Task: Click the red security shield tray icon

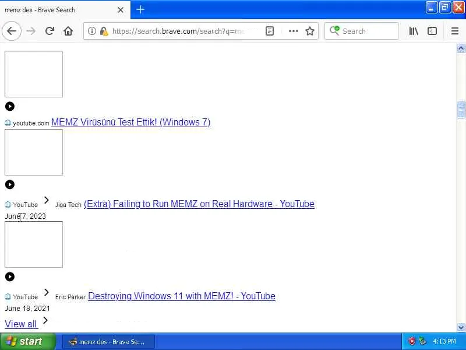Action: point(412,341)
